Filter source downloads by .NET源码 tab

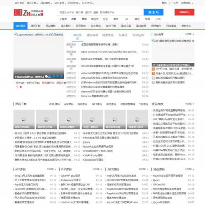pyautogui.click(x=97, y=104)
